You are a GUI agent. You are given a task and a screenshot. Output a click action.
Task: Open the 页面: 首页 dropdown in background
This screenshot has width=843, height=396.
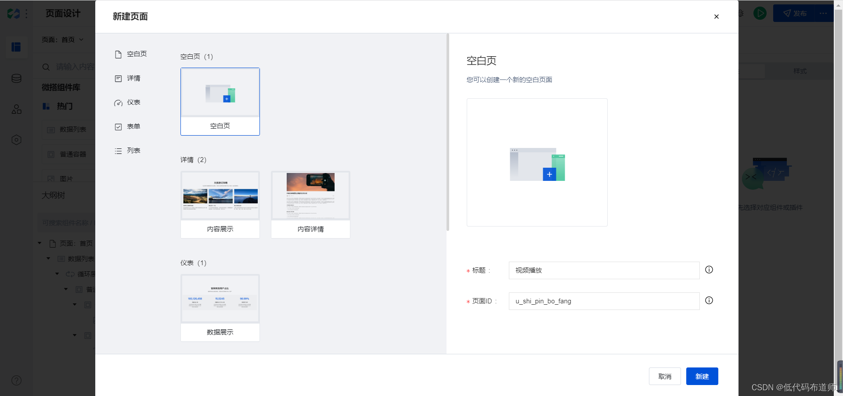tap(62, 40)
